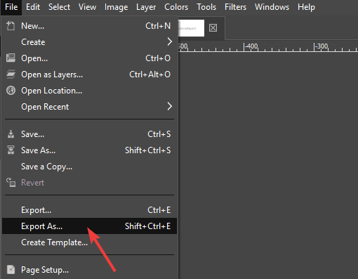Image resolution: width=358 pixels, height=279 pixels.
Task: Open the Select menu
Action: (x=59, y=7)
